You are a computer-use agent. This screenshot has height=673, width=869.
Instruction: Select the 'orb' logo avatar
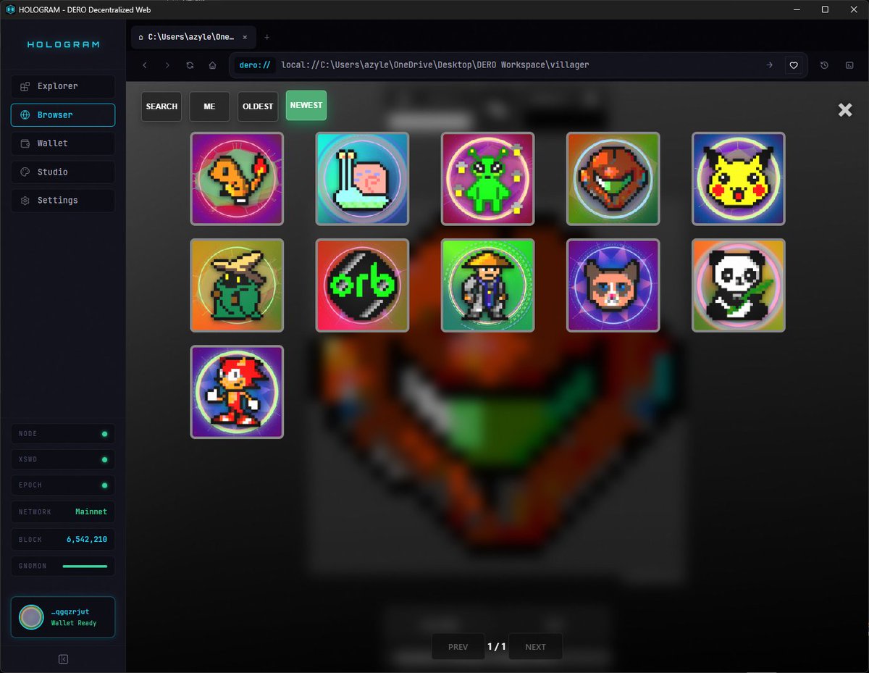pos(362,285)
